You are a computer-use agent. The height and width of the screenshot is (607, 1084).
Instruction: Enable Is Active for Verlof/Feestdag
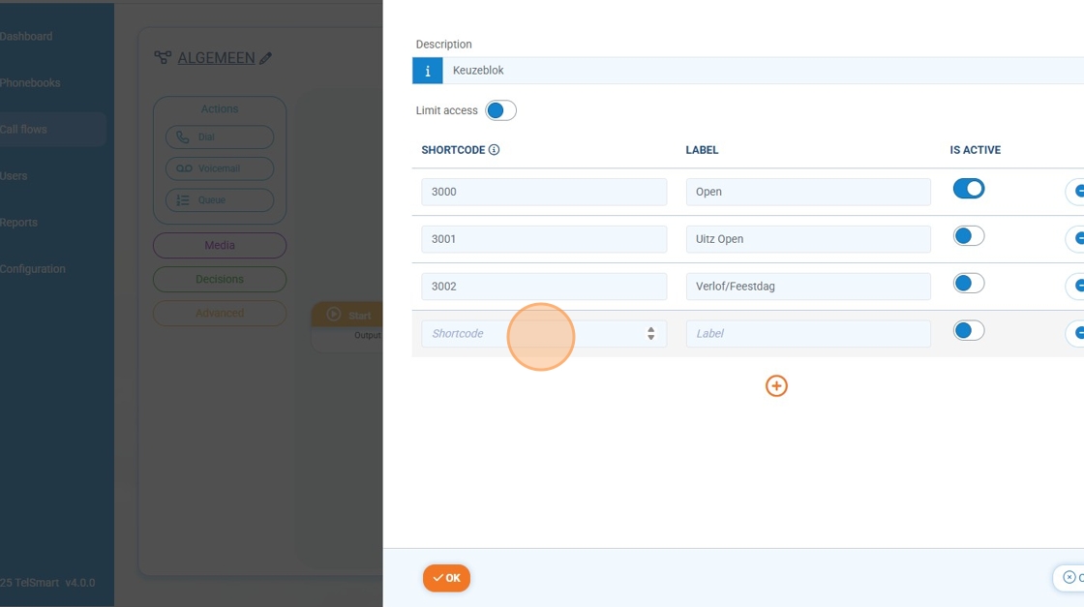[x=968, y=284]
